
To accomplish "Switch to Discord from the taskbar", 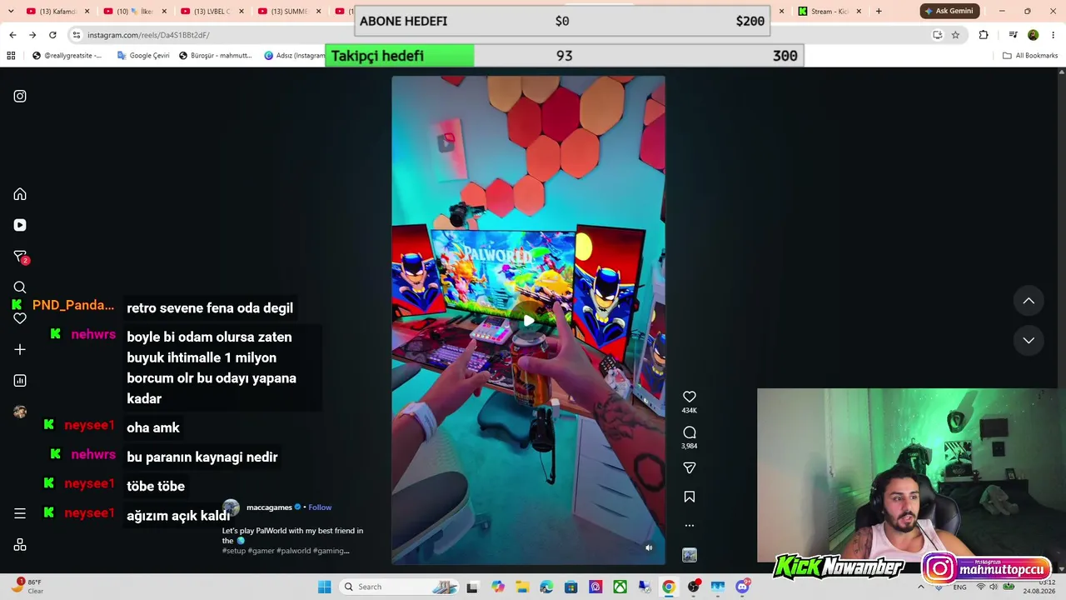I will pos(743,587).
